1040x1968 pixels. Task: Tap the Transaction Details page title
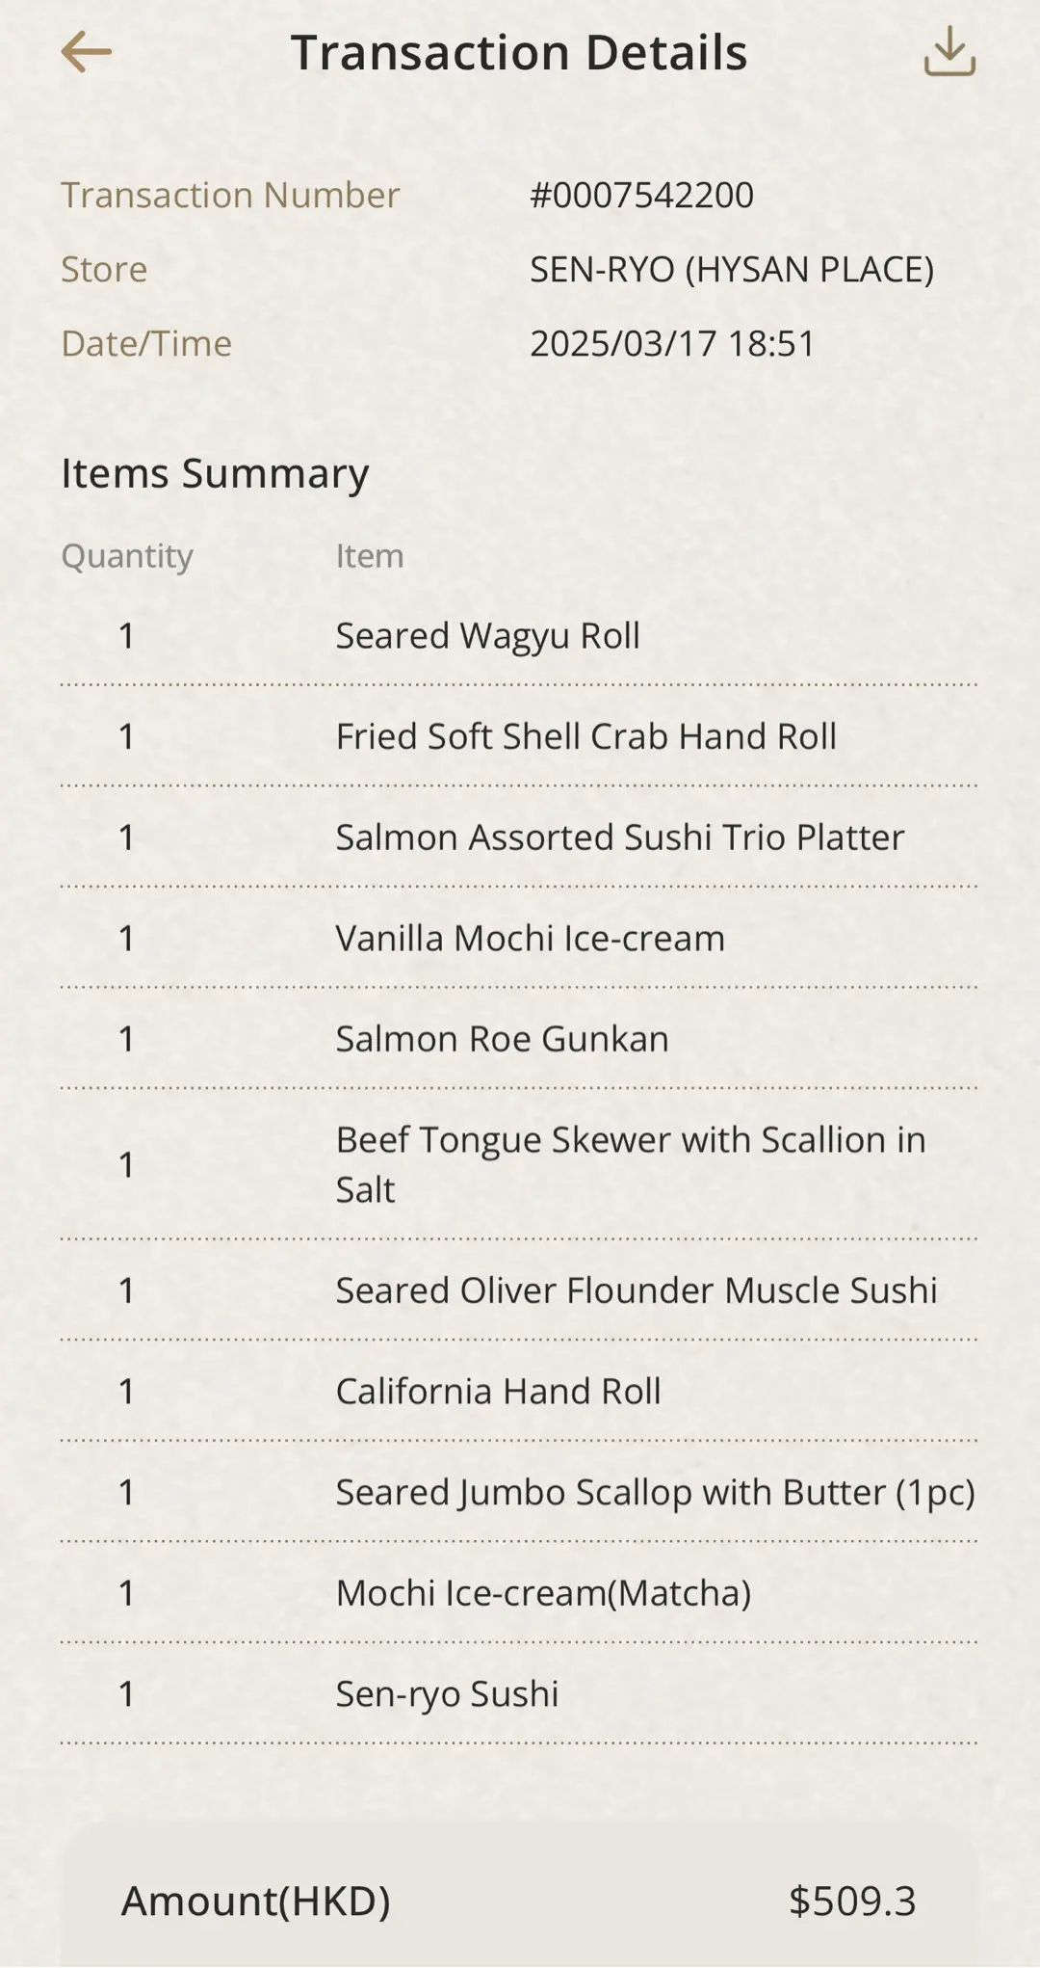pyautogui.click(x=519, y=52)
